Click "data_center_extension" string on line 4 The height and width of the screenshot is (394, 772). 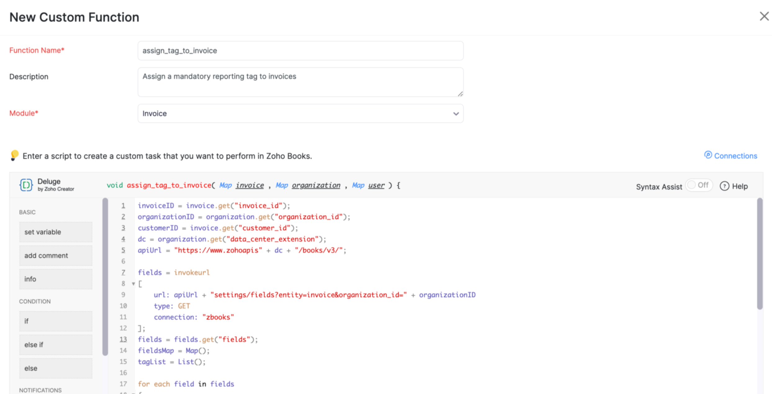click(x=272, y=239)
